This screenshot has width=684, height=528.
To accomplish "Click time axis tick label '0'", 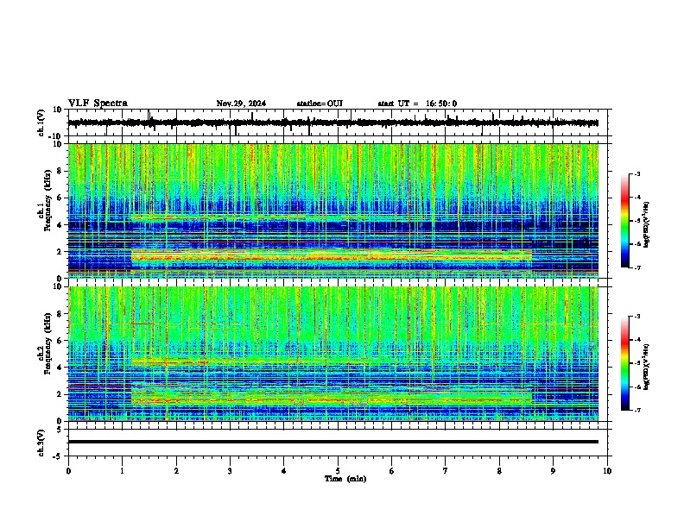I will [68, 471].
